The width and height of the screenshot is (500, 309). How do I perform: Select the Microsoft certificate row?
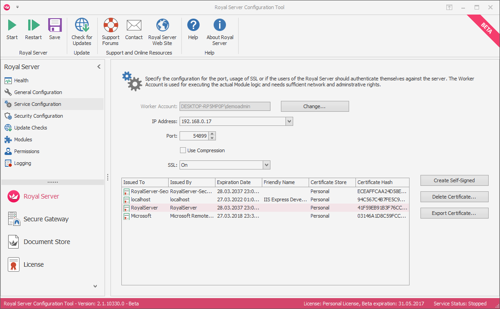[265, 216]
